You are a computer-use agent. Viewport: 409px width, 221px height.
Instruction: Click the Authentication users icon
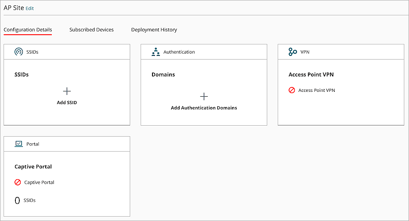[156, 52]
